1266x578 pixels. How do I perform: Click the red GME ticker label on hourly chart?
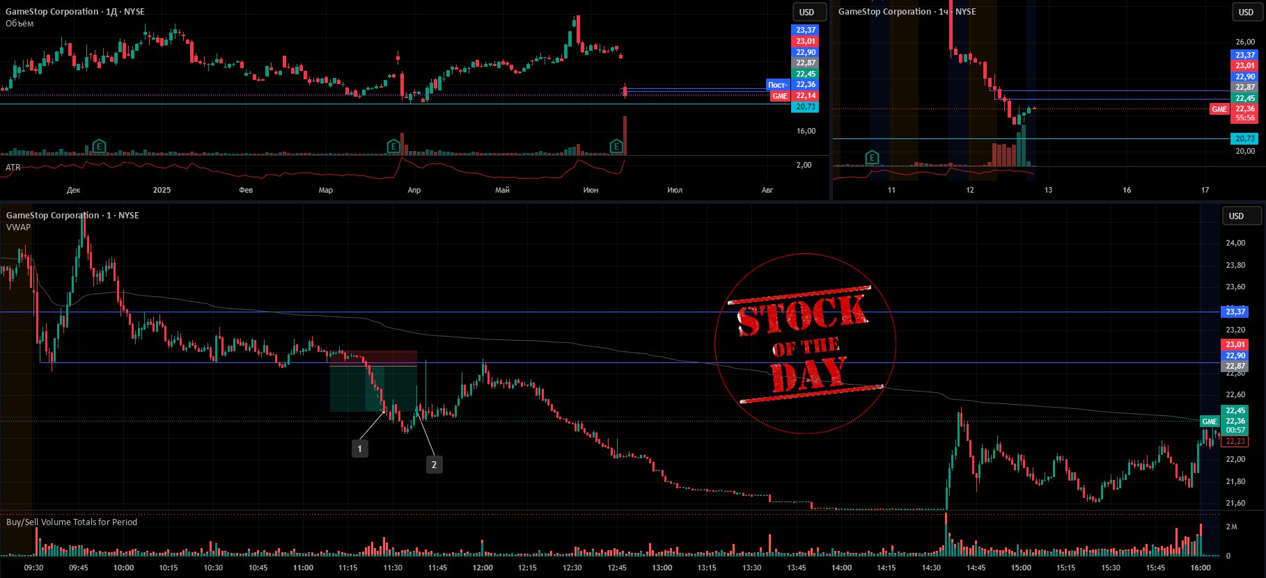tap(1219, 109)
